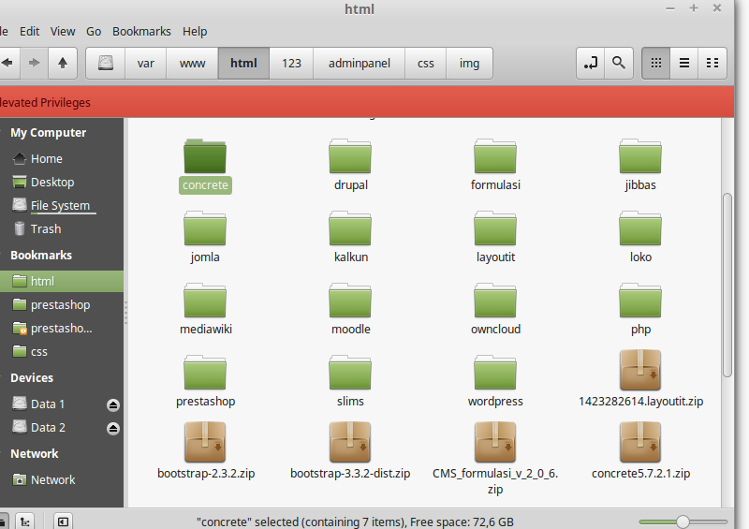The width and height of the screenshot is (749, 529).
Task: Eject the Data 1 device
Action: (x=113, y=405)
